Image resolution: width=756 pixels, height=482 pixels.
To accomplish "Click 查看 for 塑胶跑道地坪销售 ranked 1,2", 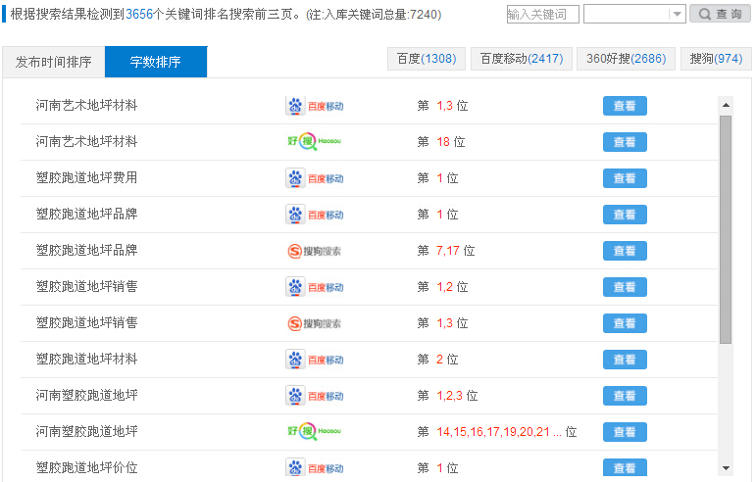I will click(625, 287).
